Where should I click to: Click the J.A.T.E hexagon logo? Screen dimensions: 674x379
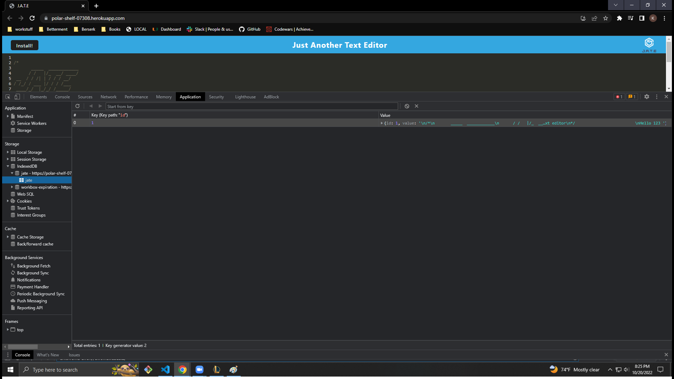click(649, 43)
